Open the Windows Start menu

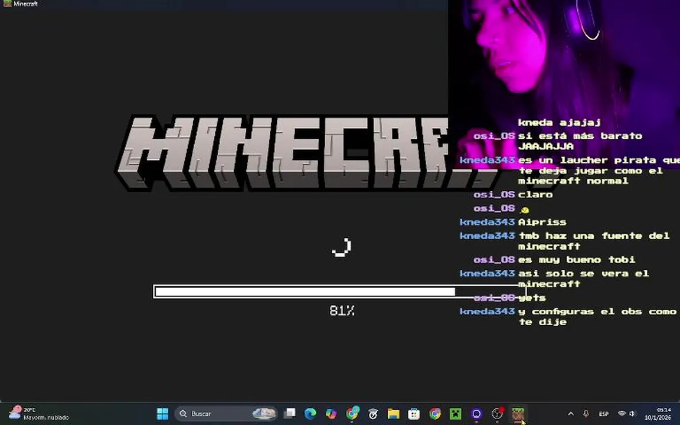pyautogui.click(x=163, y=414)
